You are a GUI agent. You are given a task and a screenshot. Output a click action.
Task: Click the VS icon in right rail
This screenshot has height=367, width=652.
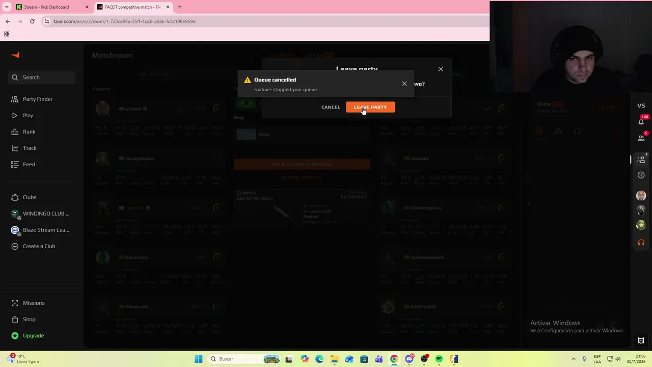641,106
